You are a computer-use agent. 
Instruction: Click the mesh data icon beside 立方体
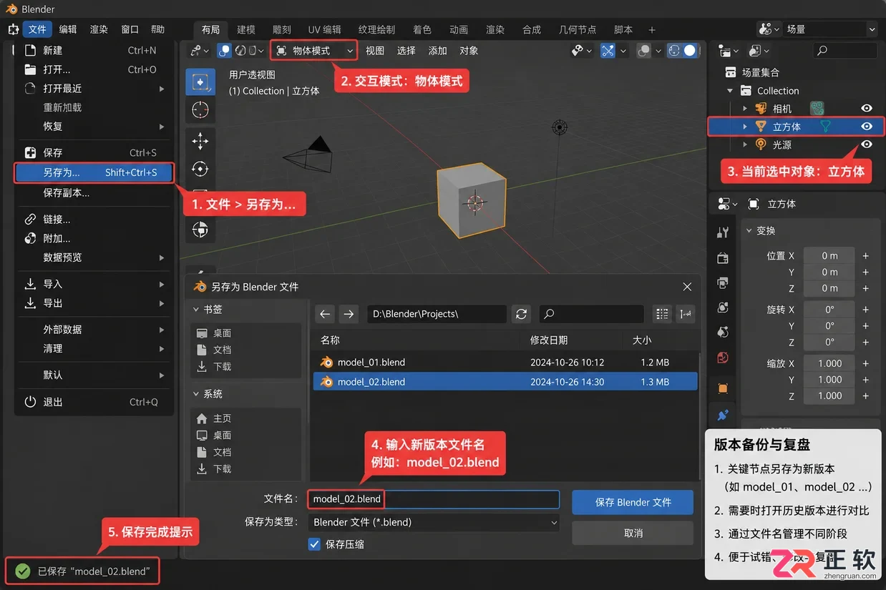pyautogui.click(x=826, y=127)
